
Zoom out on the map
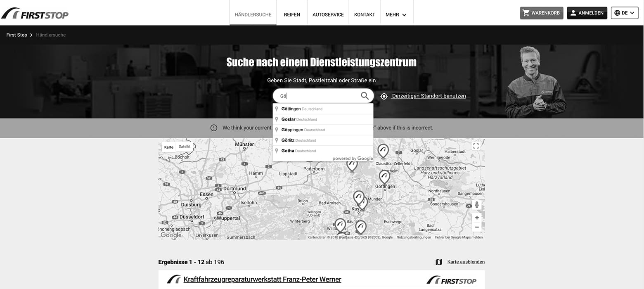[x=477, y=227]
